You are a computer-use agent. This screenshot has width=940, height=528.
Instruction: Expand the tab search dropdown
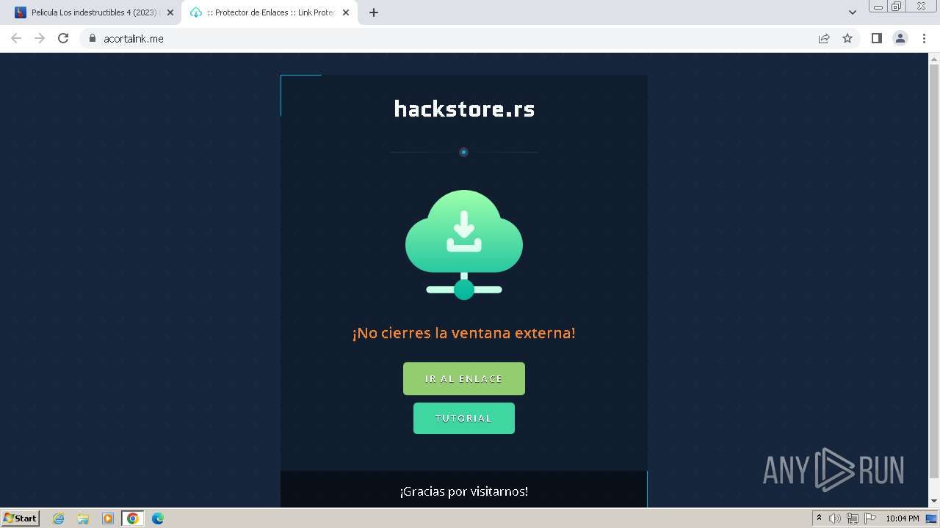tap(853, 12)
